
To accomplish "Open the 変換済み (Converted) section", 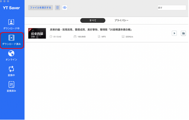I will pos(11,87).
